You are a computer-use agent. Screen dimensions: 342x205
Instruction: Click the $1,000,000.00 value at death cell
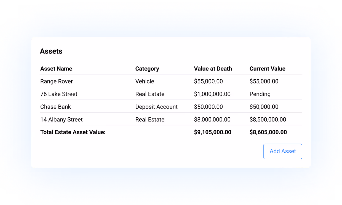(212, 94)
